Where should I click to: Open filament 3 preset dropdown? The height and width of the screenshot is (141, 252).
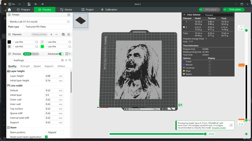coord(23,47)
